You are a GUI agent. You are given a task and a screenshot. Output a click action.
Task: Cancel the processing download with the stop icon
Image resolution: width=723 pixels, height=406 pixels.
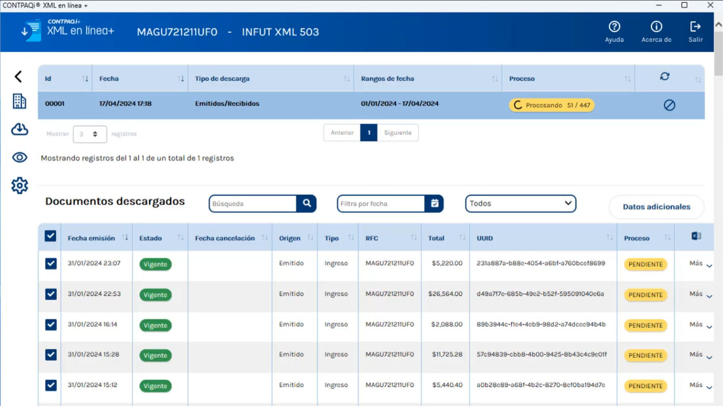(x=669, y=105)
